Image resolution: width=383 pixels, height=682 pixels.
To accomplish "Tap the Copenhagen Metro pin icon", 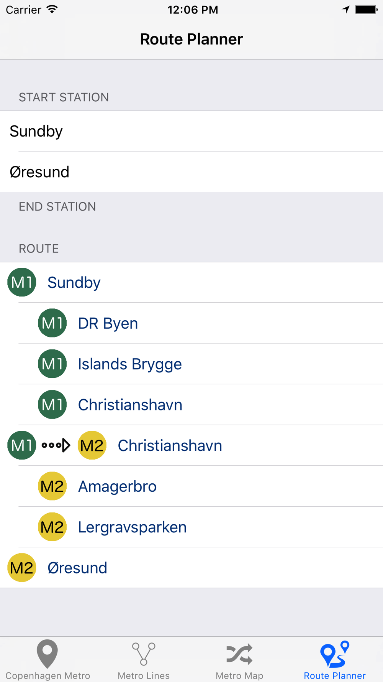I will (x=47, y=654).
